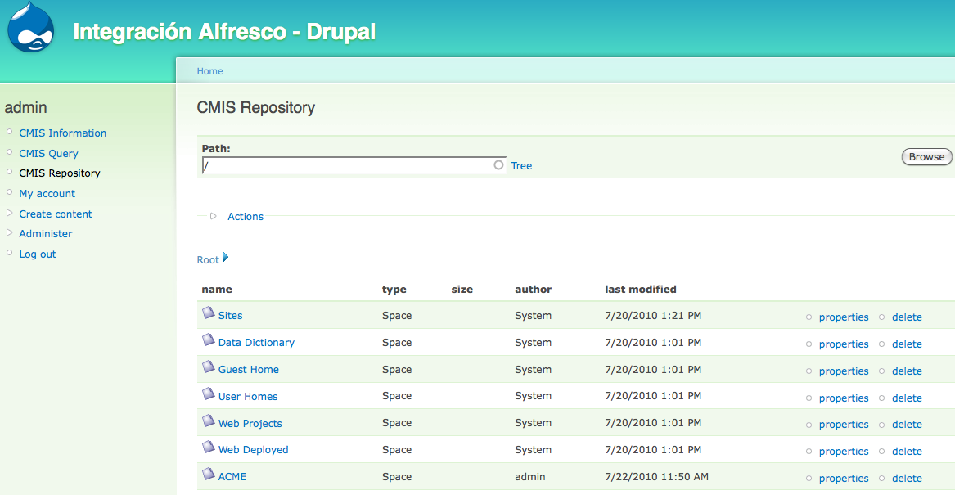View properties of Guest Home

point(844,371)
